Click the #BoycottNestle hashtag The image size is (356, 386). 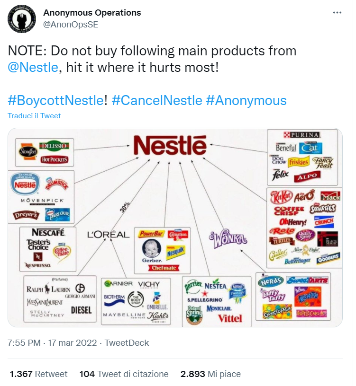(x=55, y=100)
